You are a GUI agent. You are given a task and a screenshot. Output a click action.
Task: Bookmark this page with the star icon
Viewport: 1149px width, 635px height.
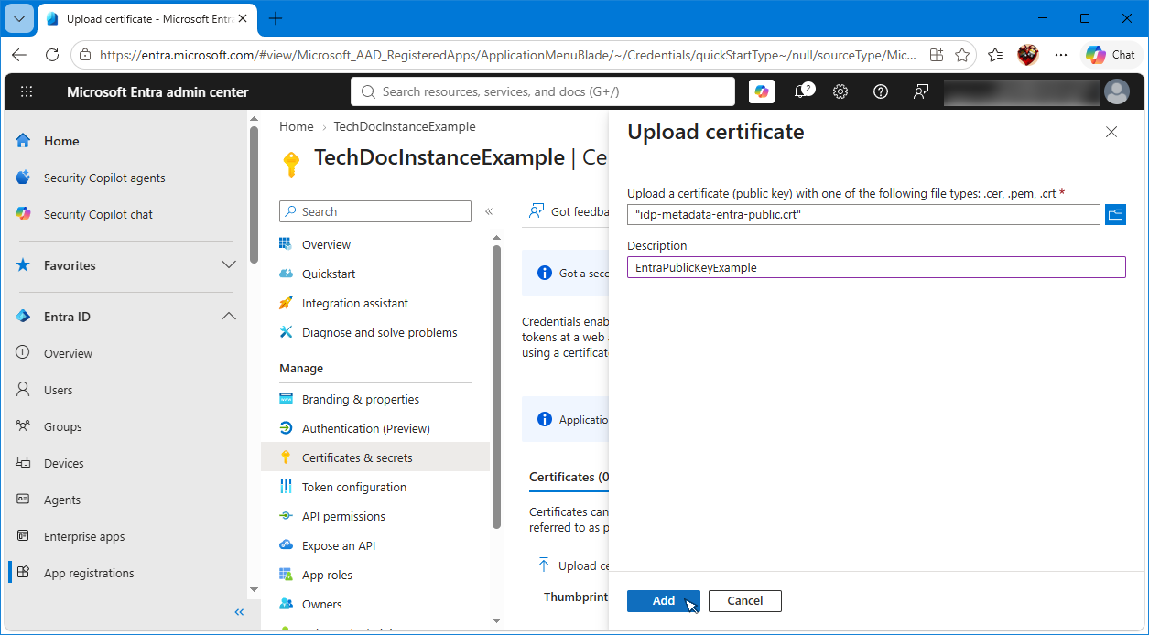point(962,55)
